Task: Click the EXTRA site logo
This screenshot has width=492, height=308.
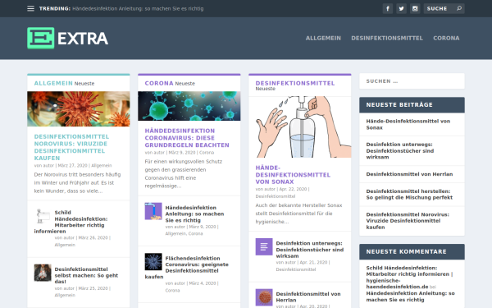Action: pyautogui.click(x=67, y=38)
